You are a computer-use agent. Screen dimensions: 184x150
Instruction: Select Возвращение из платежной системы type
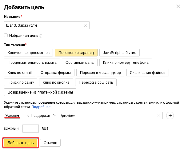click(x=40, y=92)
